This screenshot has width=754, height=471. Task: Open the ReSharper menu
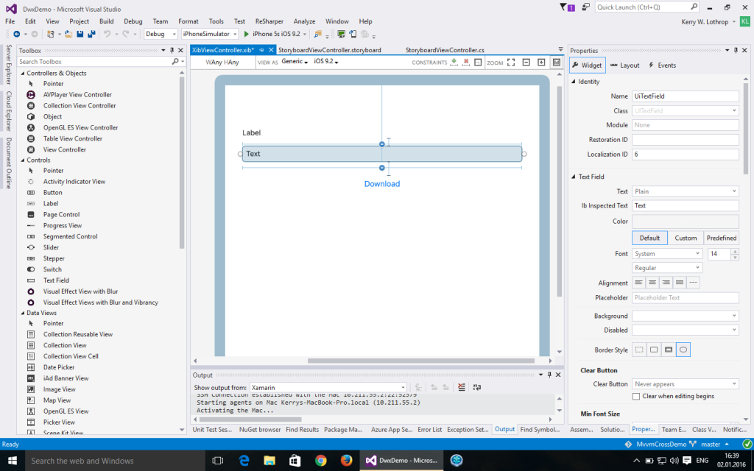click(x=269, y=21)
